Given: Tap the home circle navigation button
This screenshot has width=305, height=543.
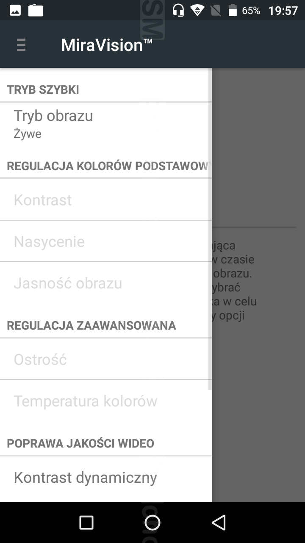Looking at the screenshot, I should (152, 523).
